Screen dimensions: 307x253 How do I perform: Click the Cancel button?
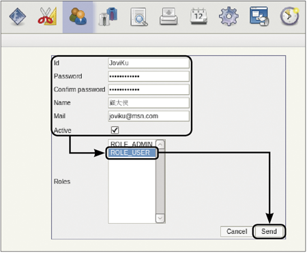[x=237, y=231]
